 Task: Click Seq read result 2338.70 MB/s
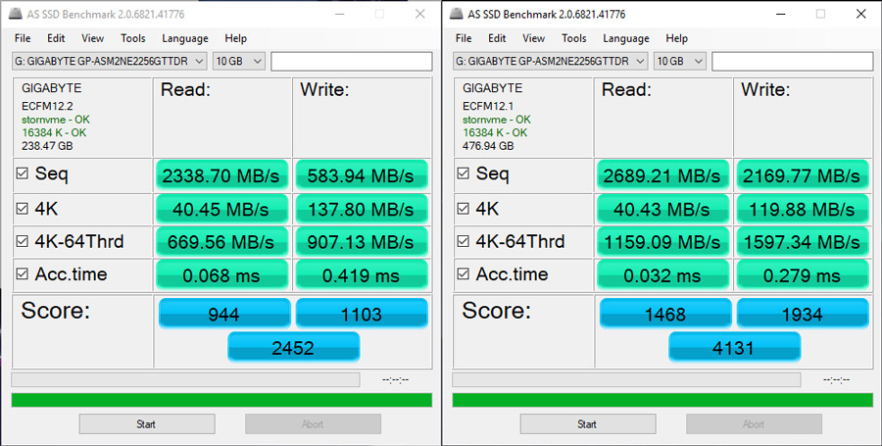[221, 175]
